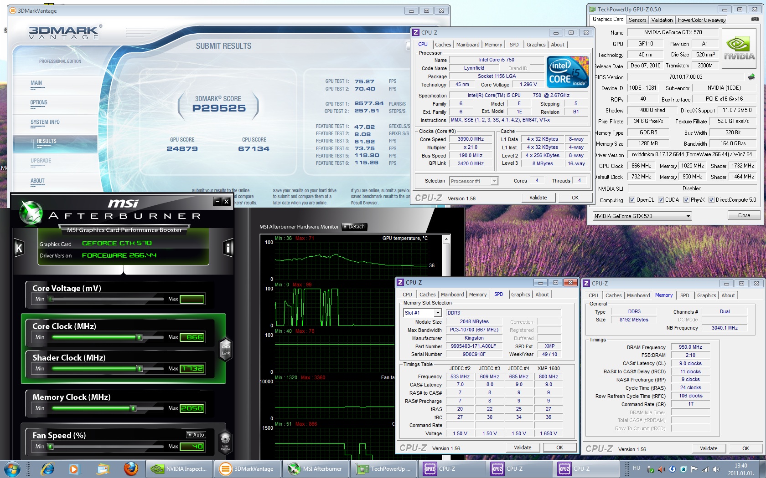Switch to NVIDIA Inspector taskbar button
766x478 pixels.
coord(179,469)
